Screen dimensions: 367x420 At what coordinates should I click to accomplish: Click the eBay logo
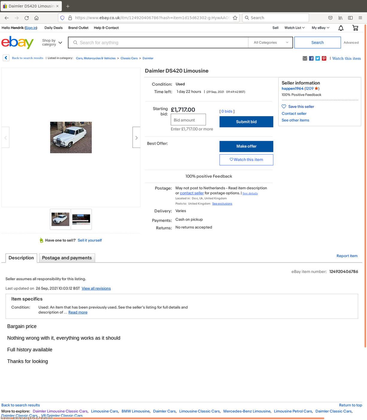point(17,42)
